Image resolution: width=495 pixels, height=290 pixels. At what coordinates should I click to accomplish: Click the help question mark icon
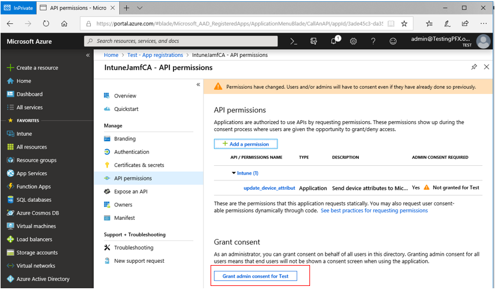coord(373,41)
